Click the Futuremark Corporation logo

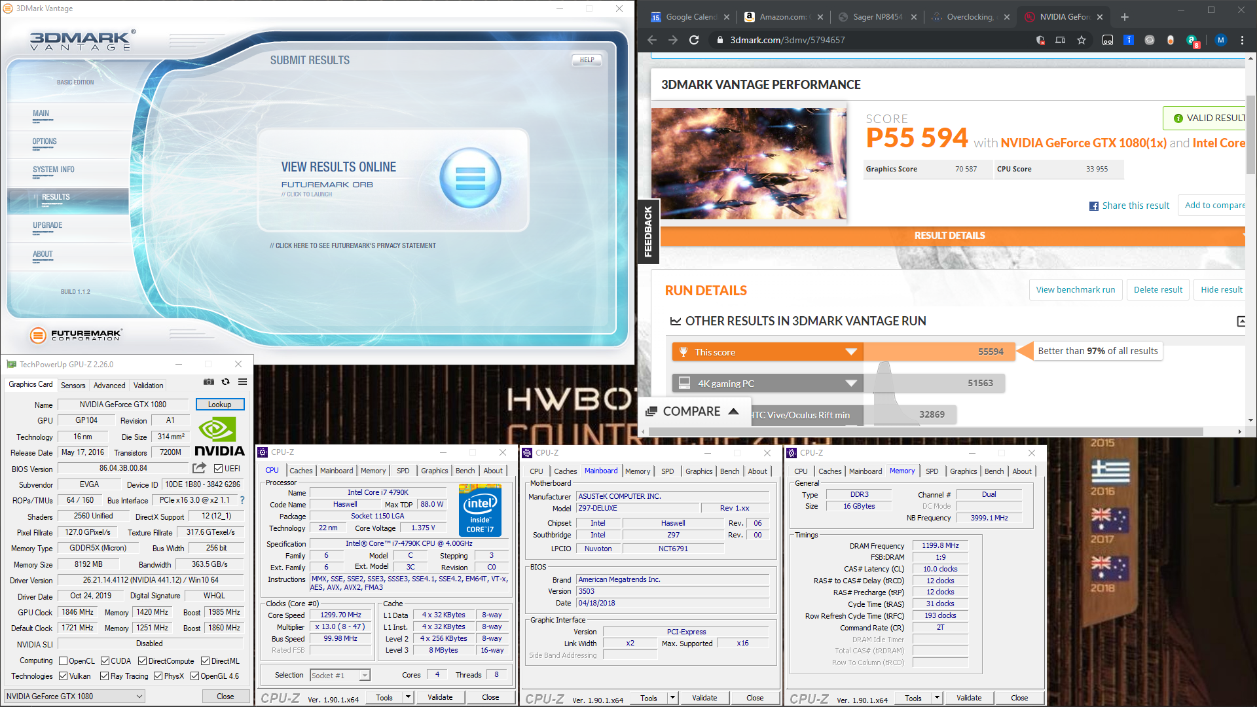[76, 335]
